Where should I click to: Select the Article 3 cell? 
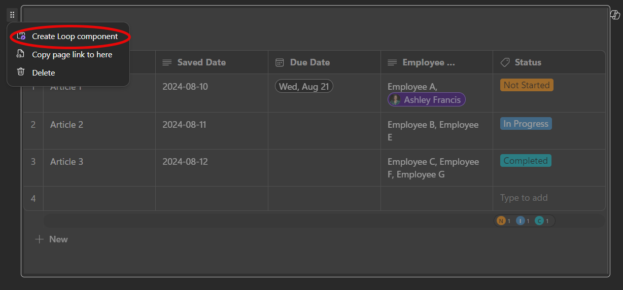[99, 168]
